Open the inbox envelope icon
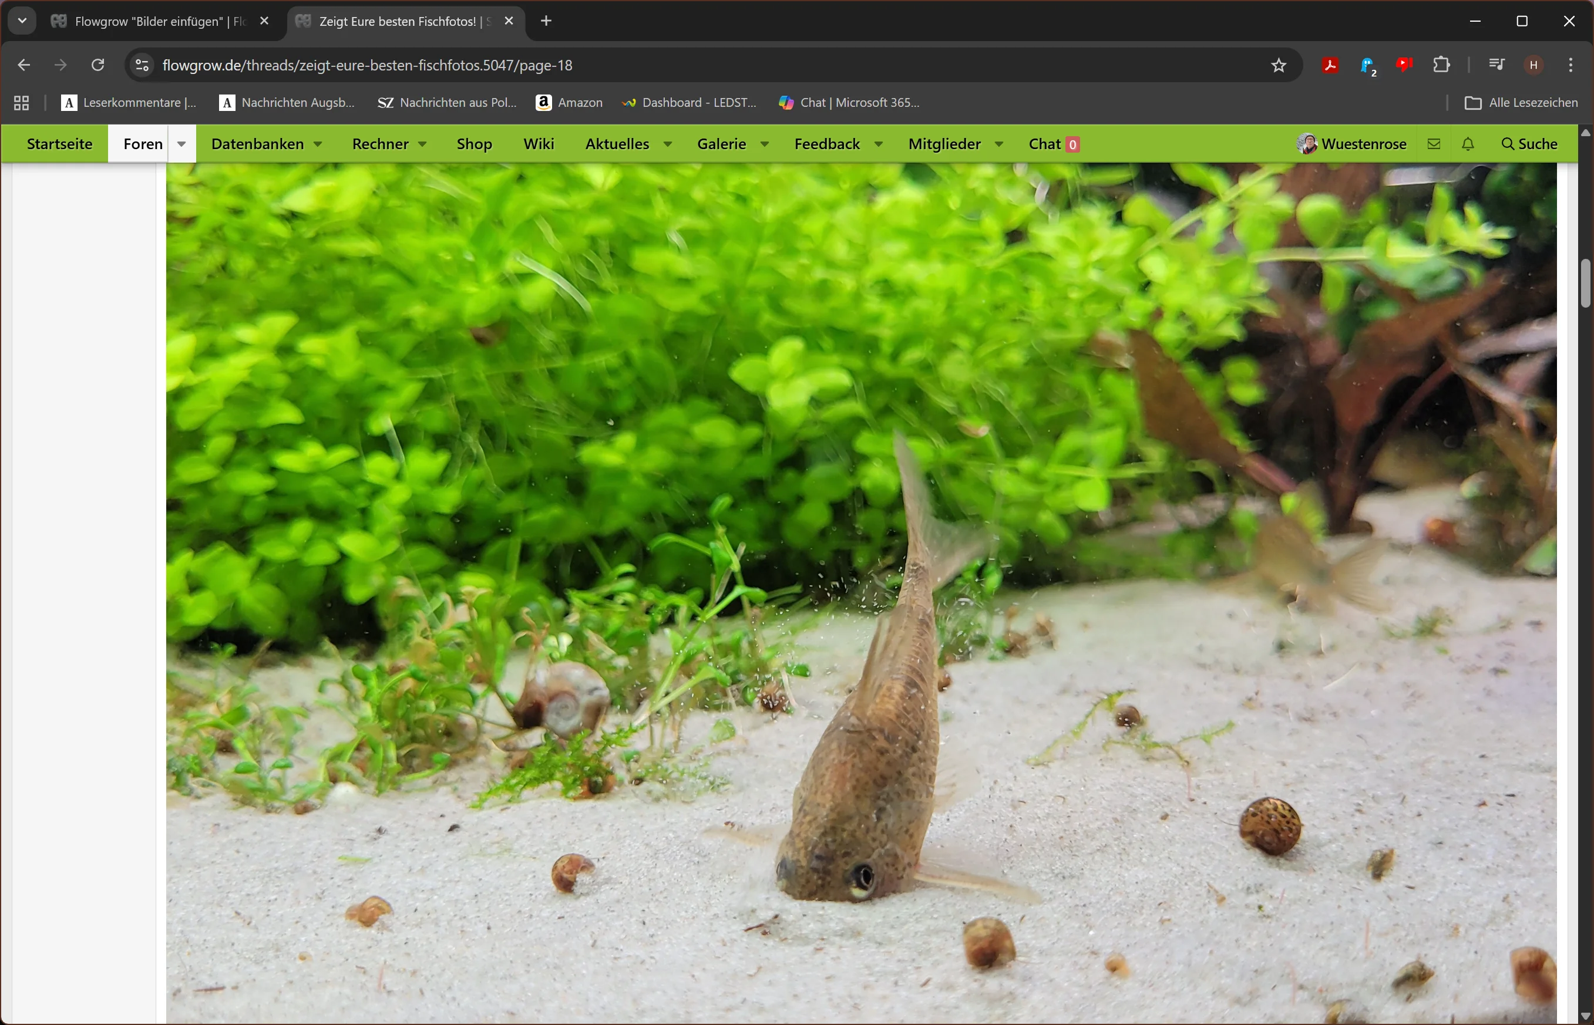This screenshot has width=1594, height=1025. pyautogui.click(x=1434, y=144)
